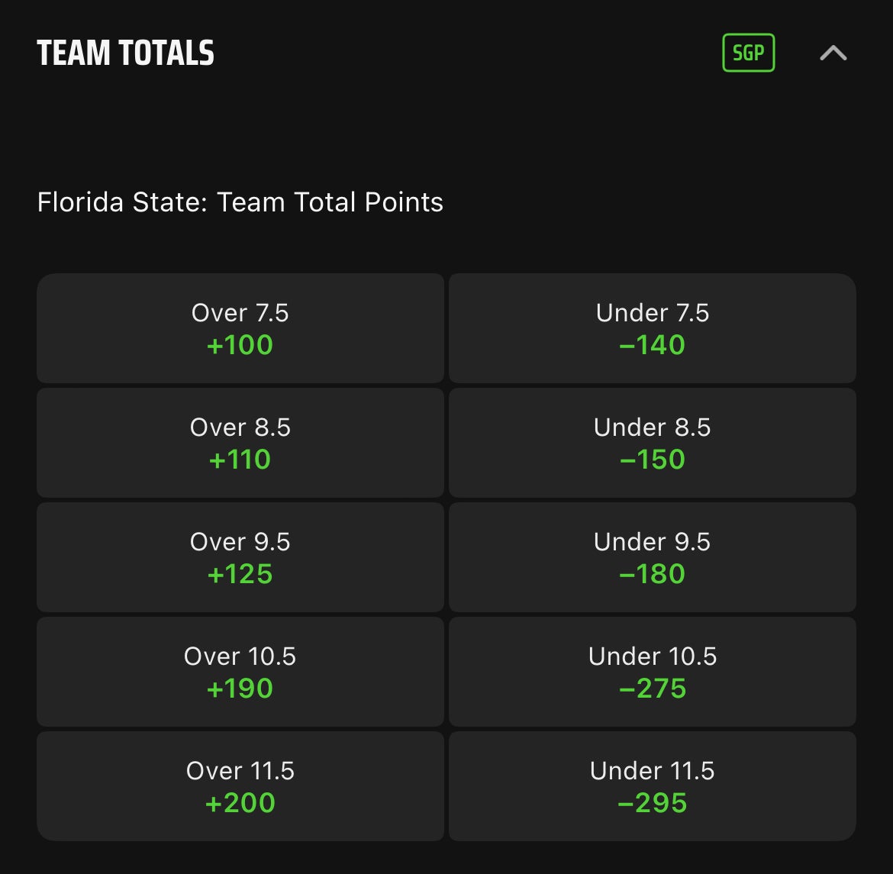Select Over 7.5 team total bet
This screenshot has width=893, height=874.
240,328
